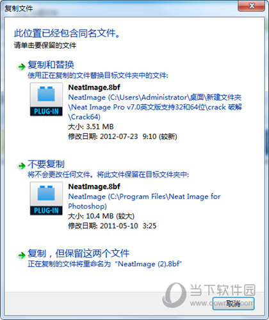Choose the 不要复制 option
Image resolution: width=269 pixels, height=320 pixels.
click(x=46, y=164)
